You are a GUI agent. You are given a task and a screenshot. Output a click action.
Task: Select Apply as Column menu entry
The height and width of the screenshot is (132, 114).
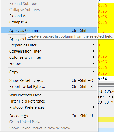[x=49, y=30]
